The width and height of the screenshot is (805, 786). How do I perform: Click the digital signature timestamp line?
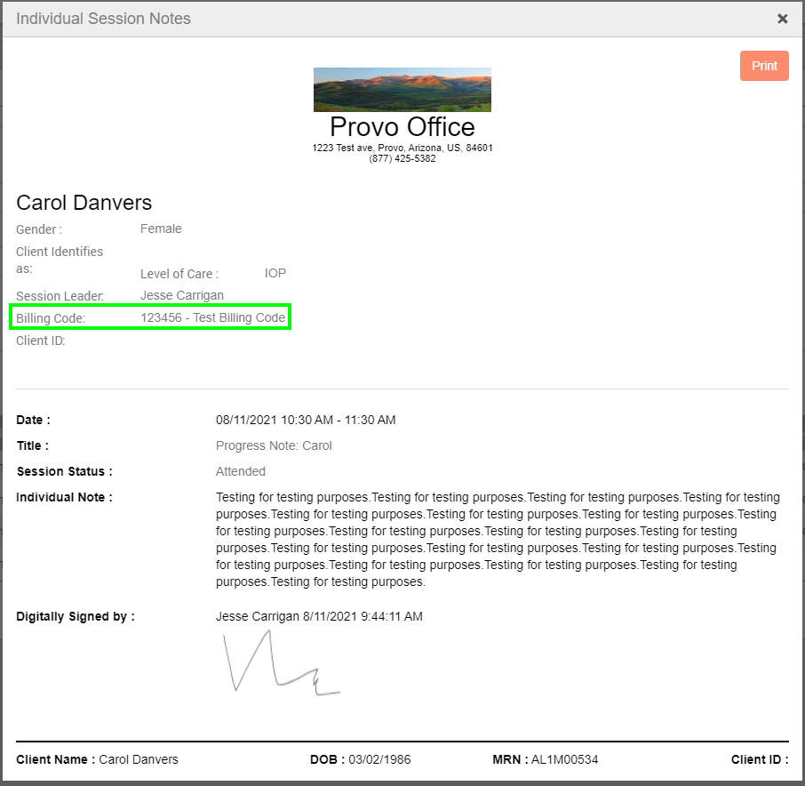coord(319,616)
